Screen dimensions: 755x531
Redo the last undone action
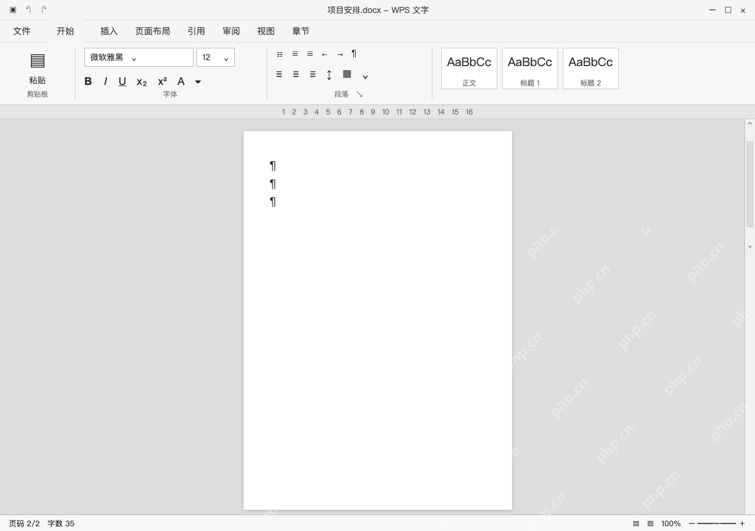(44, 10)
